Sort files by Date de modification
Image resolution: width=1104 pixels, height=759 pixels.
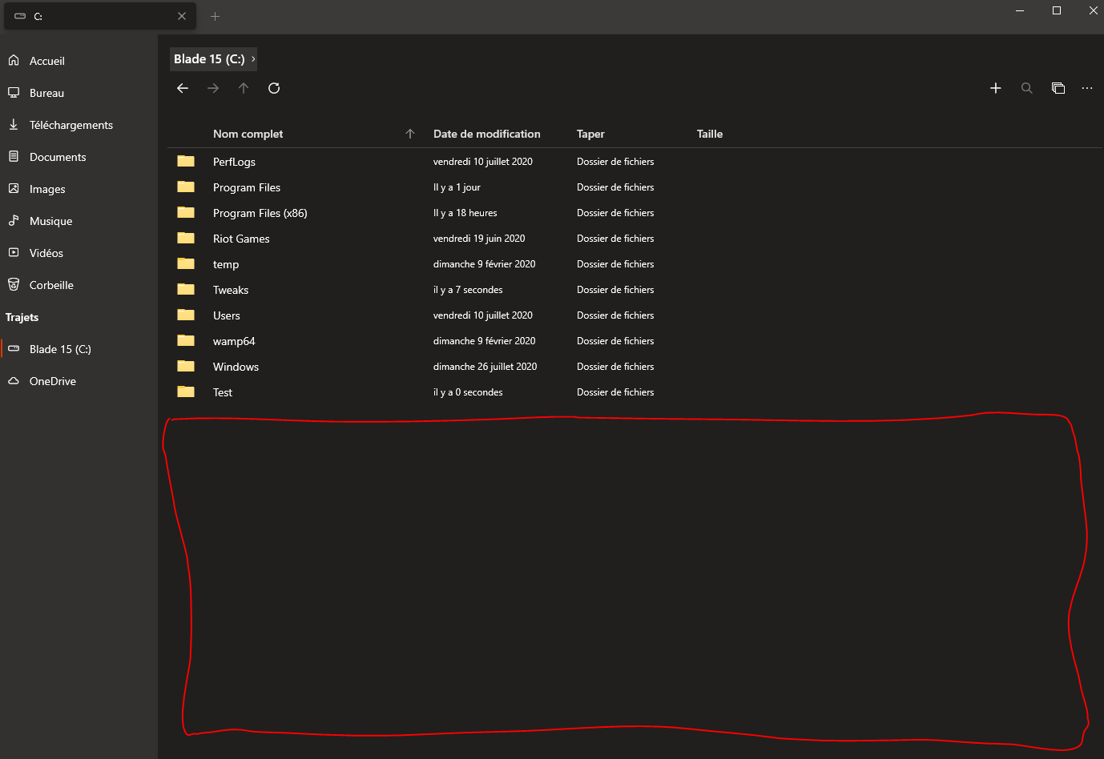(486, 134)
